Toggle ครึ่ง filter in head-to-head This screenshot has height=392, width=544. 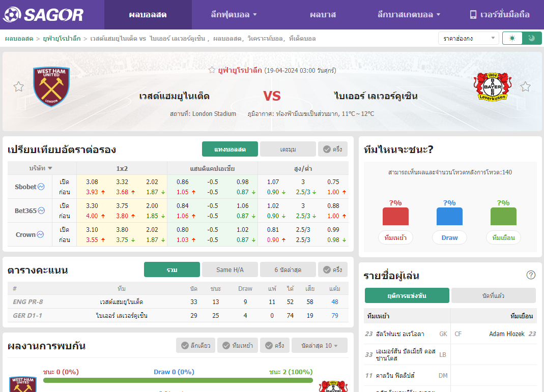[275, 345]
